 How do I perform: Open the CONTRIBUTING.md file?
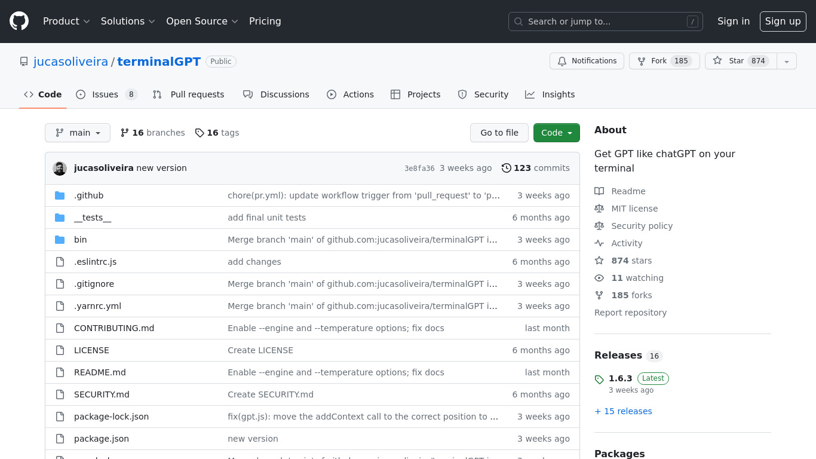point(114,328)
